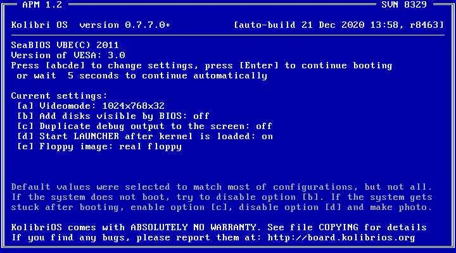Change the 'real floppy' image value
This screenshot has height=253, width=456.
pyautogui.click(x=150, y=146)
